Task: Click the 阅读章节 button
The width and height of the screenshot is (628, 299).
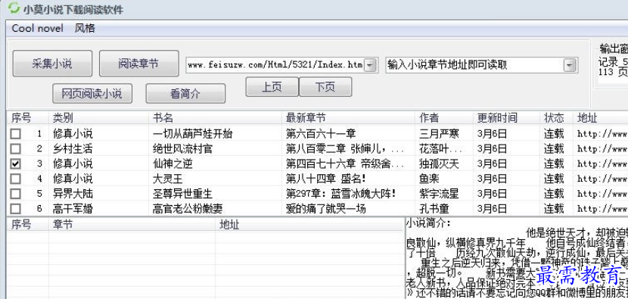Action: click(x=138, y=64)
